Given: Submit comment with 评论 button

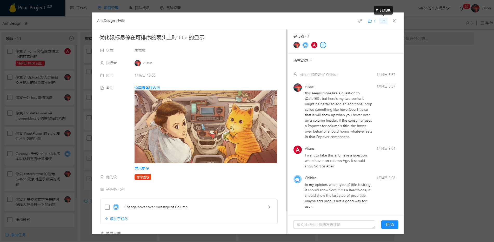Looking at the screenshot, I should tap(390, 225).
